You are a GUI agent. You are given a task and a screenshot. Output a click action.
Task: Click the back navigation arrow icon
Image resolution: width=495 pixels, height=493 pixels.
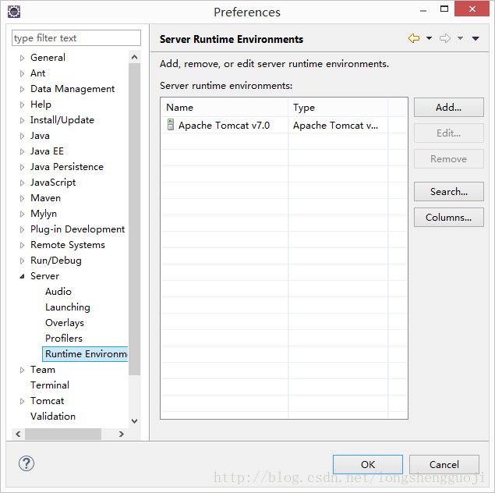[414, 38]
